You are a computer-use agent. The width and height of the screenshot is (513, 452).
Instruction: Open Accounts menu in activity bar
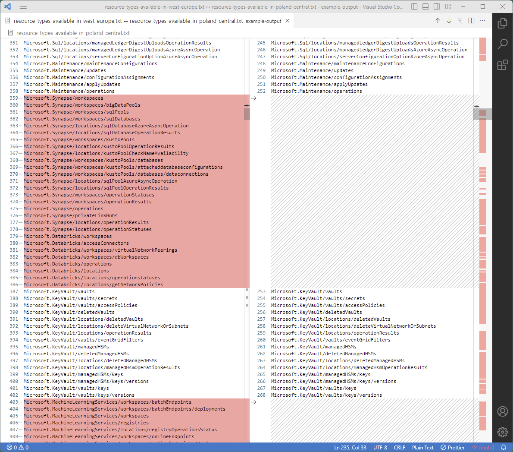(503, 411)
